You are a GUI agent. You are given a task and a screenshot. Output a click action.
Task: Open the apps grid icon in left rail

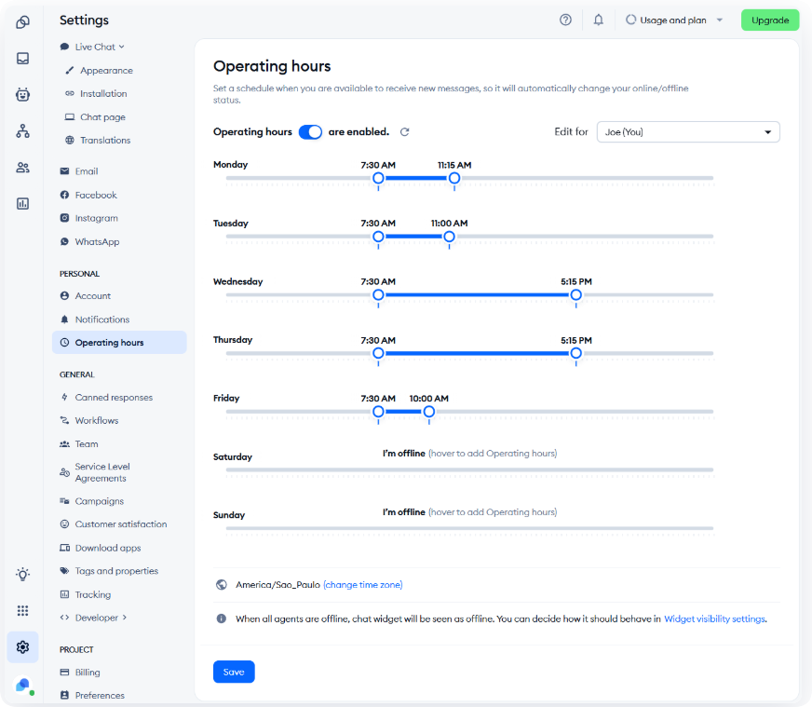22,610
